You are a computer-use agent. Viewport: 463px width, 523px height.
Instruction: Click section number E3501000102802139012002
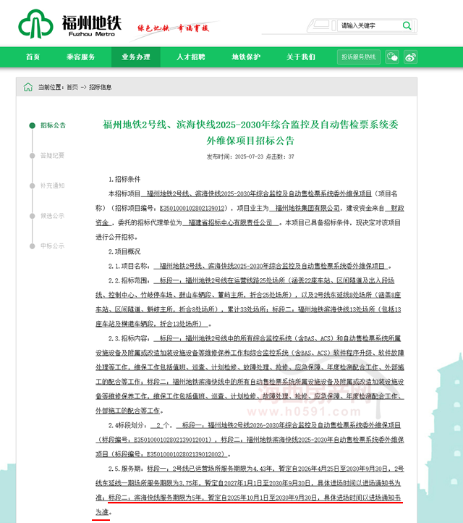(185, 454)
